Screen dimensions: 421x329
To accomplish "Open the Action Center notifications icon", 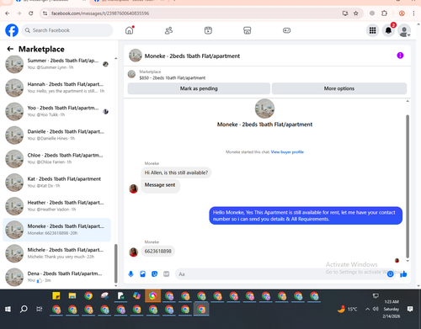I will click(x=410, y=309).
